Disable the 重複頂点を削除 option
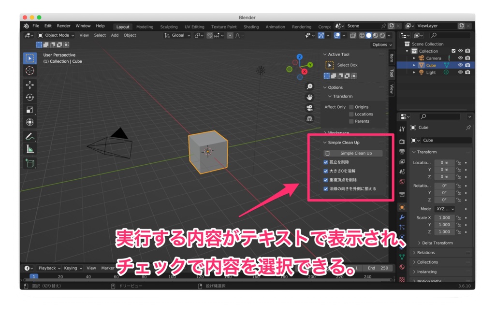Screen dimensions: 495x316 click(x=325, y=181)
